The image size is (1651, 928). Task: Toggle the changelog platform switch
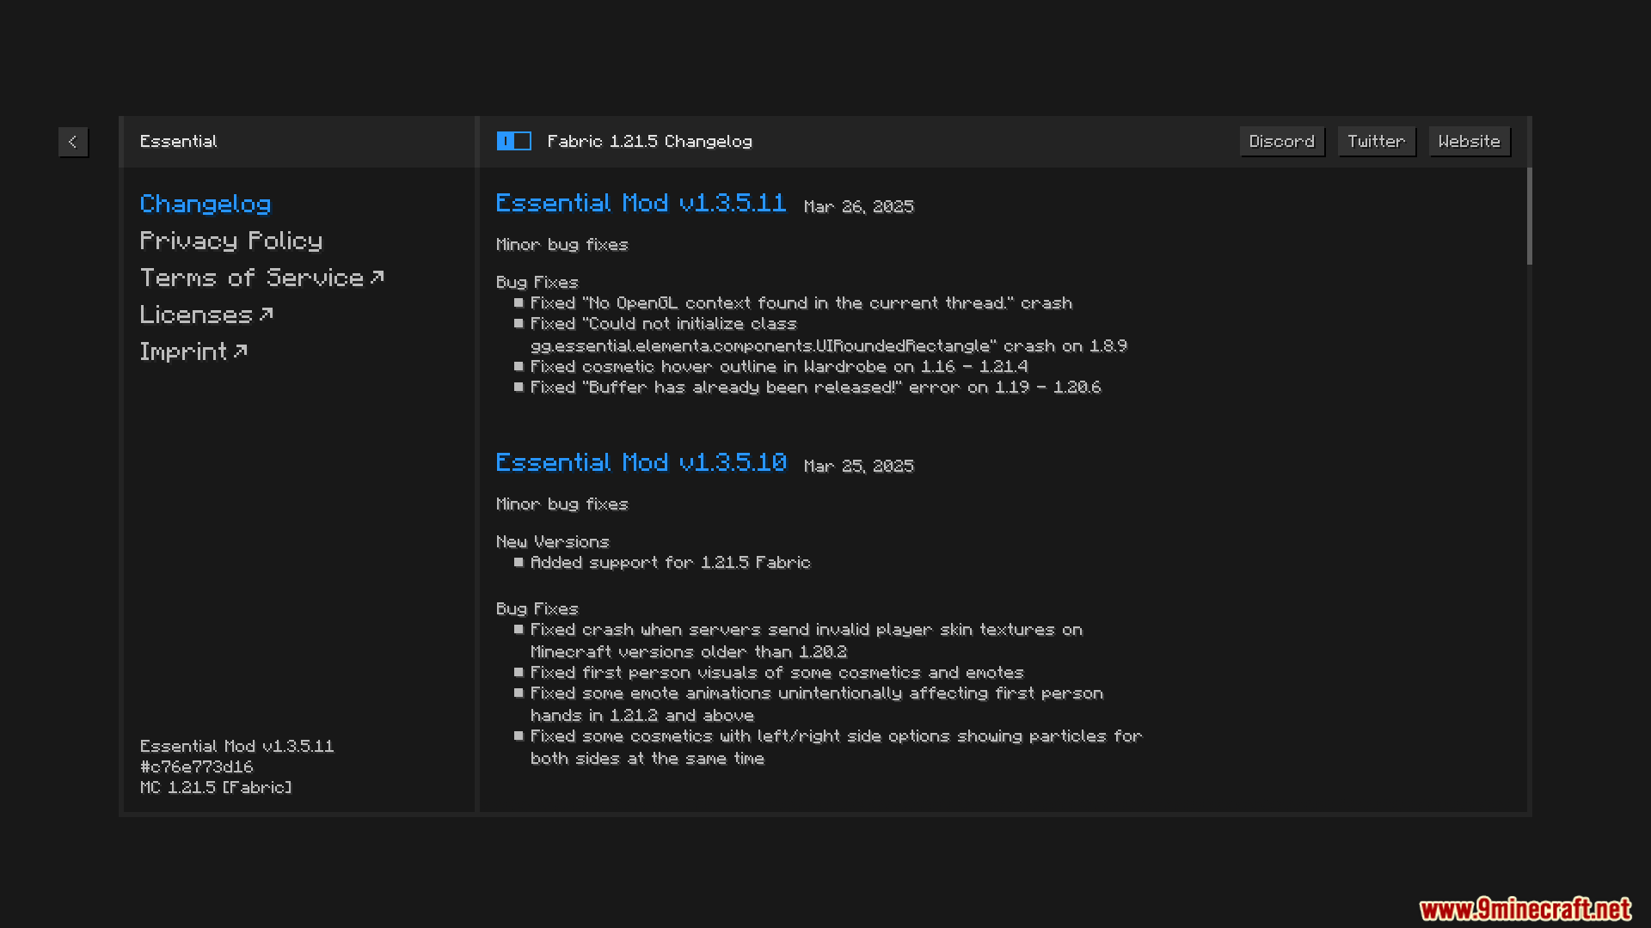coord(513,141)
